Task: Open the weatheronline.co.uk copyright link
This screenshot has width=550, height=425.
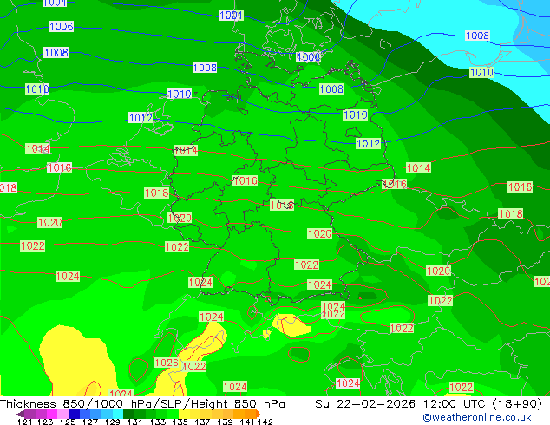Action: click(477, 417)
